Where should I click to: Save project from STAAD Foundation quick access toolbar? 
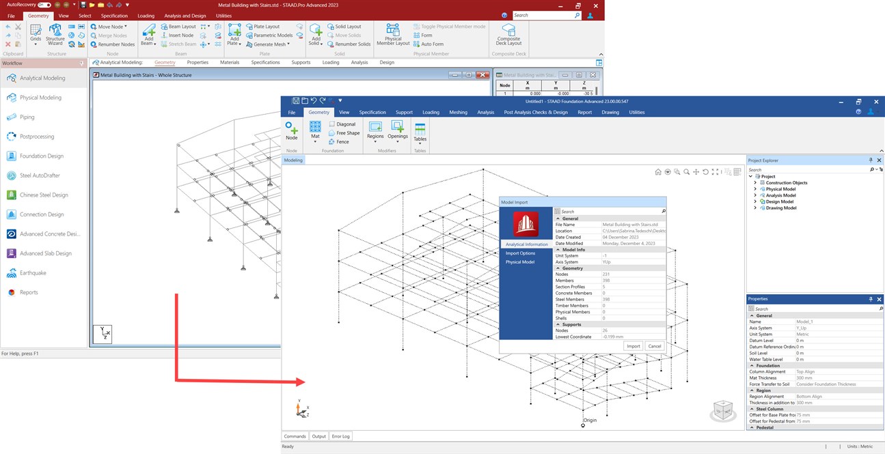pyautogui.click(x=296, y=100)
